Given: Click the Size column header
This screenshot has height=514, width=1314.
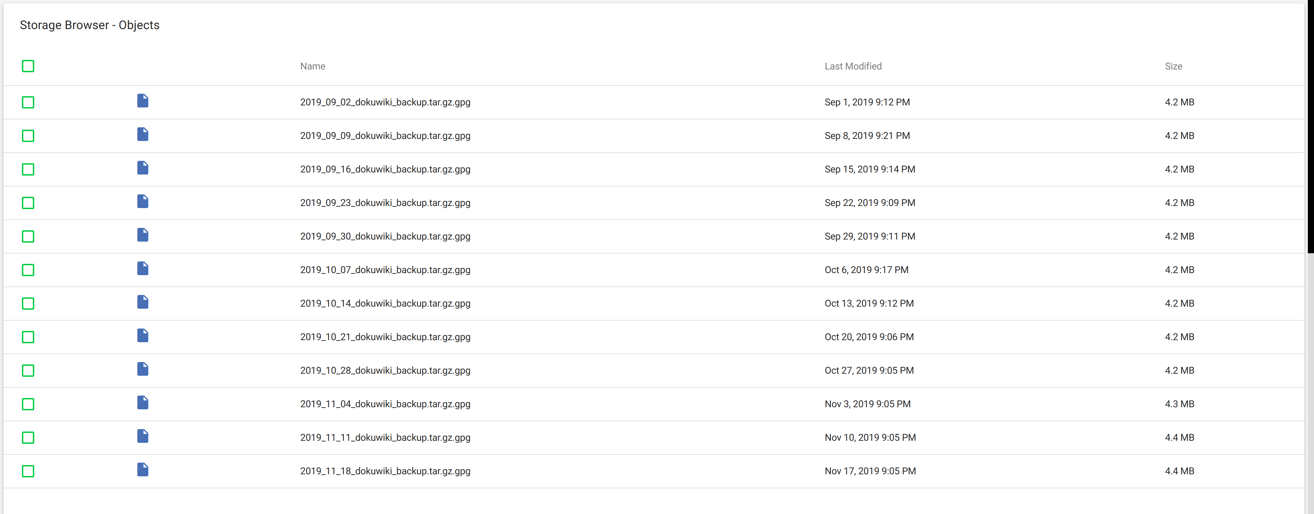Looking at the screenshot, I should click(1173, 66).
